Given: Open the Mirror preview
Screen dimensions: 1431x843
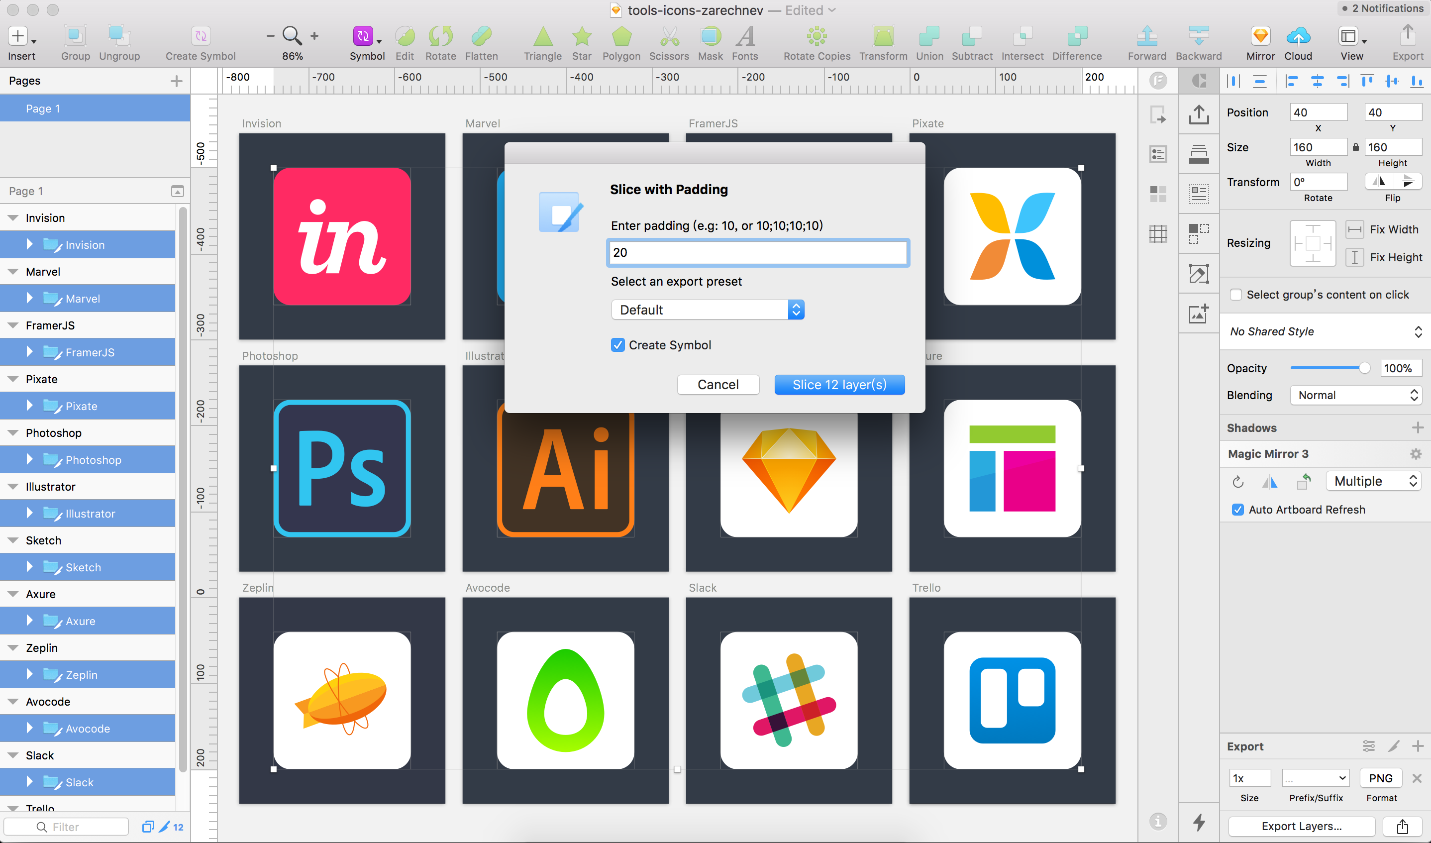Looking at the screenshot, I should click(1261, 36).
